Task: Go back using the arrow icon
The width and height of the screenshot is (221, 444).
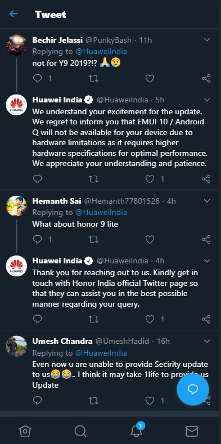Action: [x=13, y=14]
